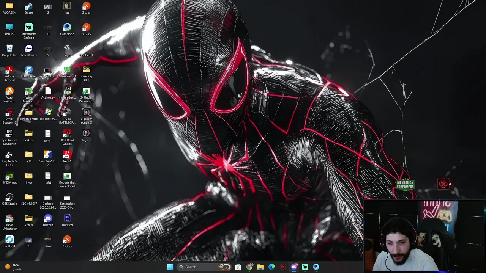486x273 pixels.
Task: Select the alqasem song (2) file
Action: coord(86,116)
